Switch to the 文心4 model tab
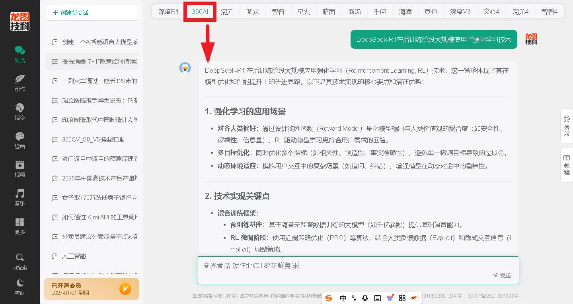The height and width of the screenshot is (304, 573). [491, 12]
